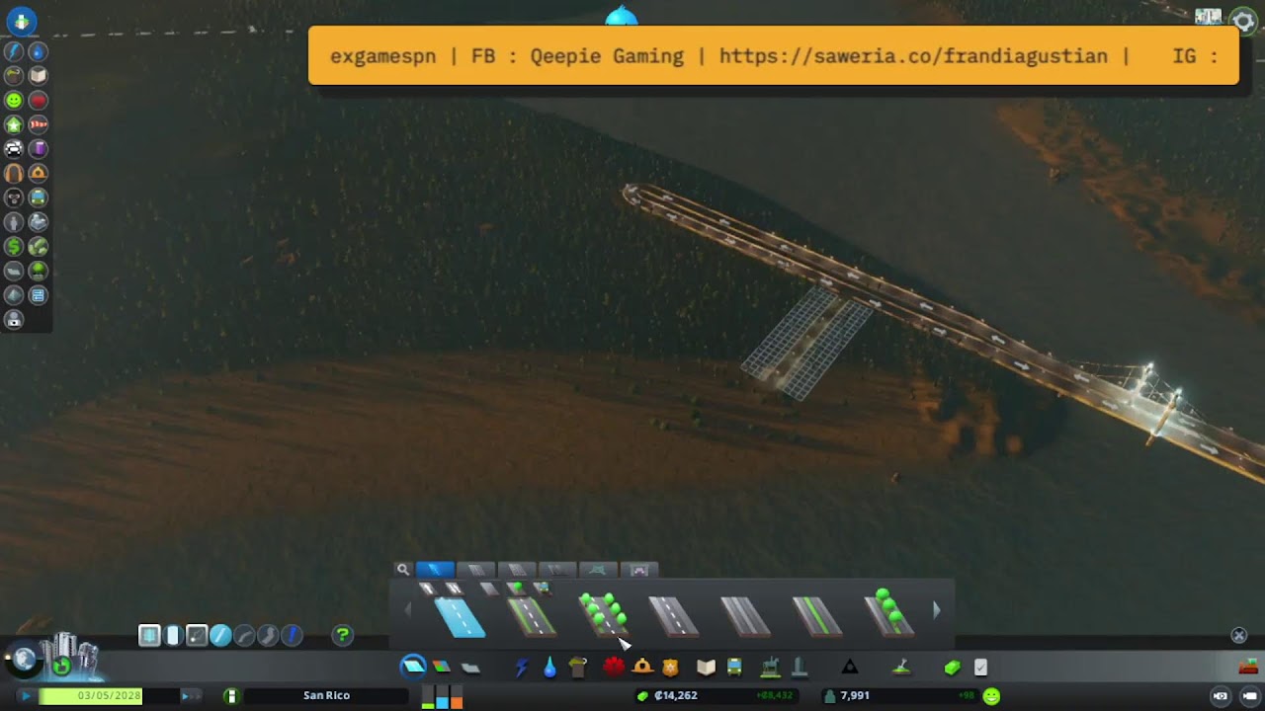Open the info views panel button

tap(21, 21)
